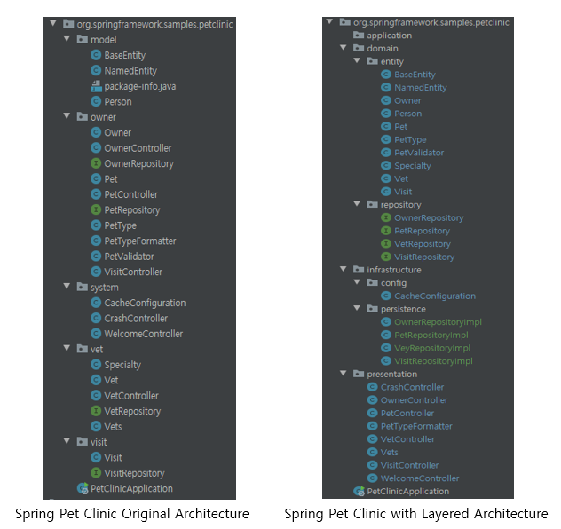
Task: Collapse the model package in original tree
Action: (x=67, y=39)
